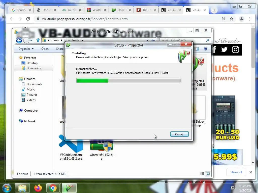Image resolution: width=258 pixels, height=193 pixels.
Task: Click the Chrome share page icon
Action: pos(223,19)
